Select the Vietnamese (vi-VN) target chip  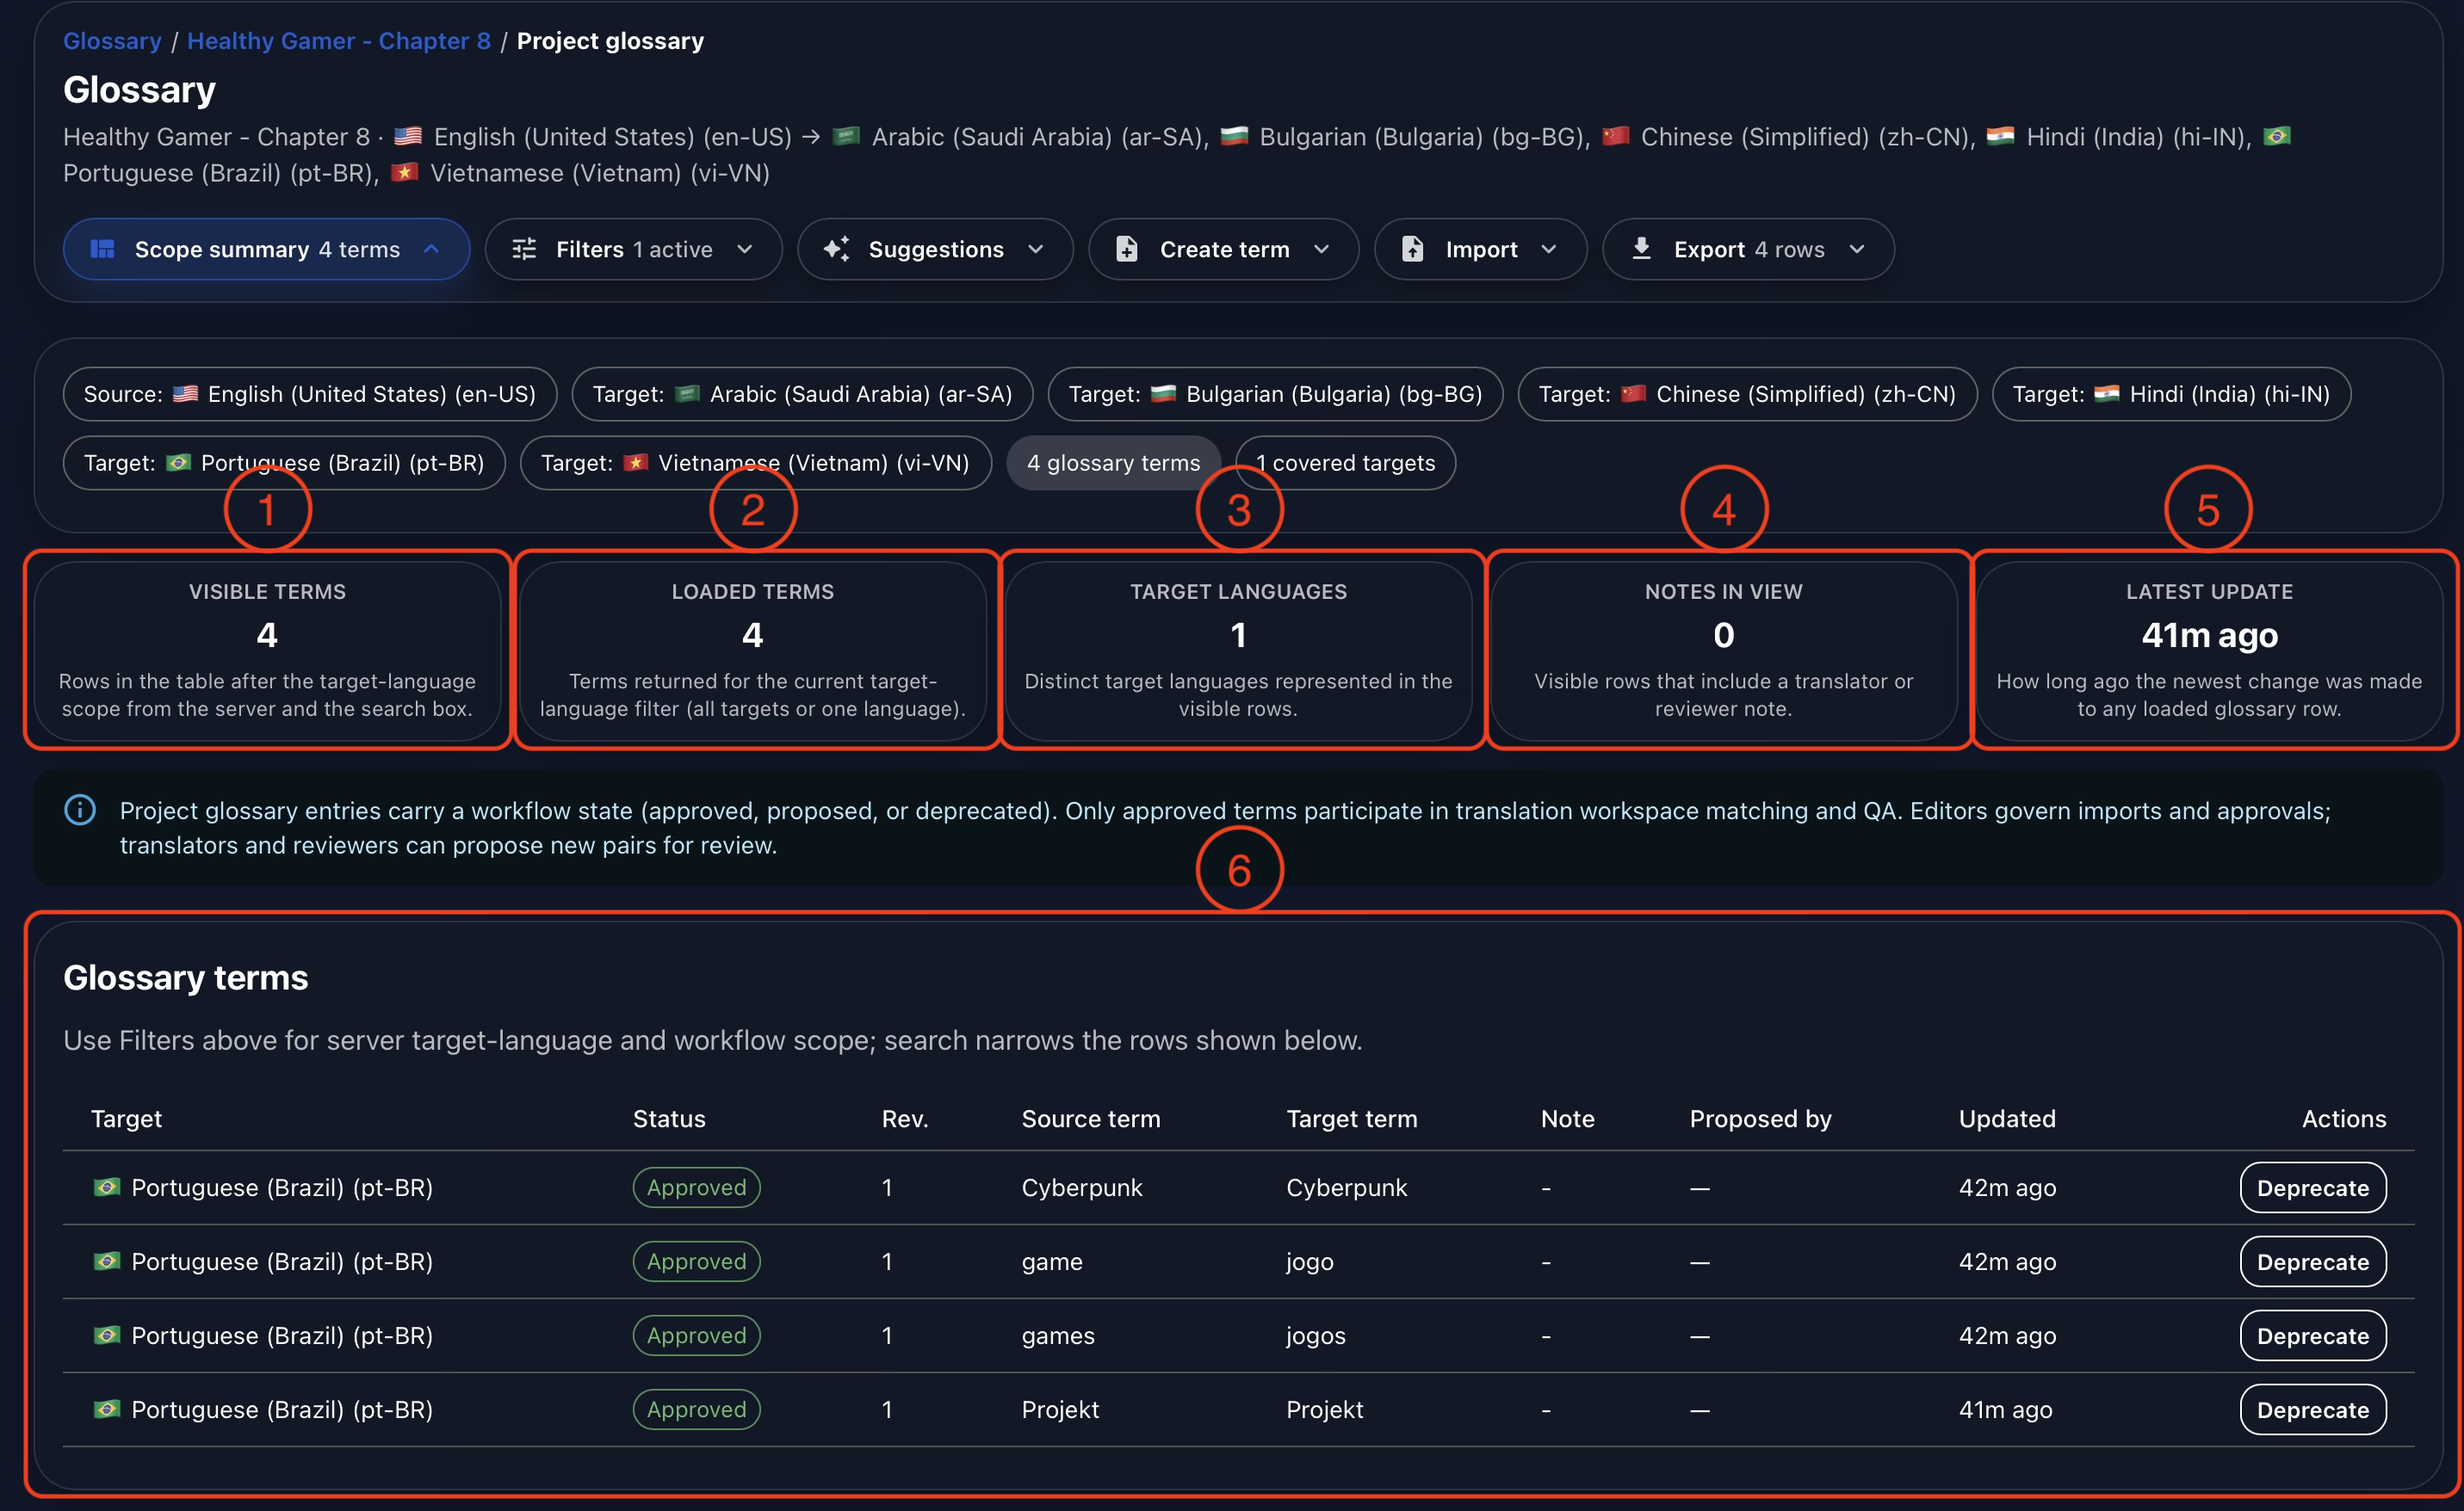[x=756, y=463]
